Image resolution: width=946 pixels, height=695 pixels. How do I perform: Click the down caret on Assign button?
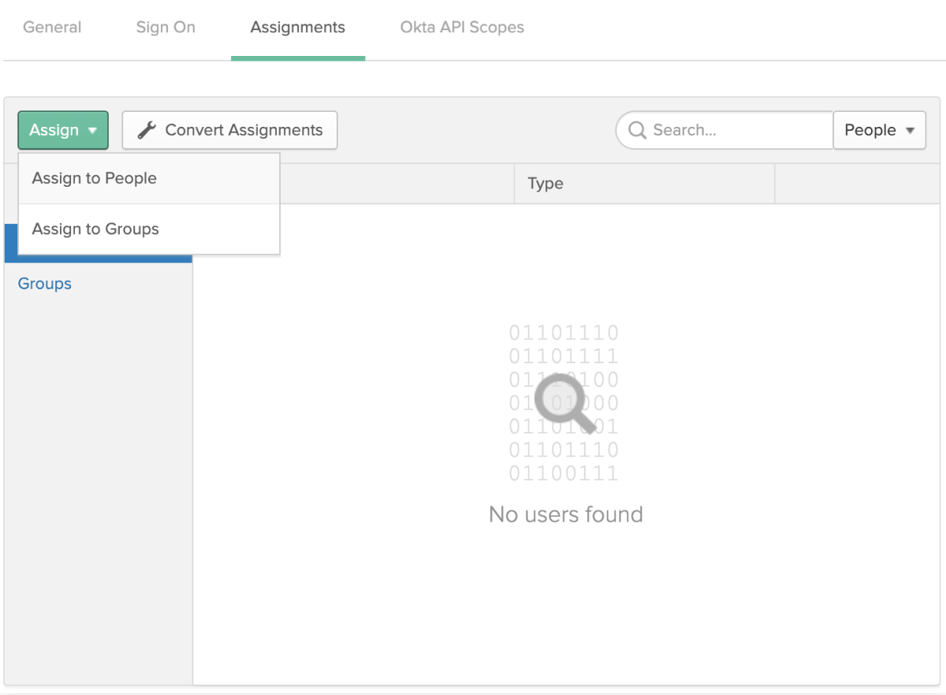(x=93, y=131)
